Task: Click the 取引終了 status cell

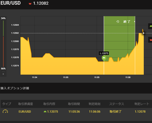Action: pos(116,112)
